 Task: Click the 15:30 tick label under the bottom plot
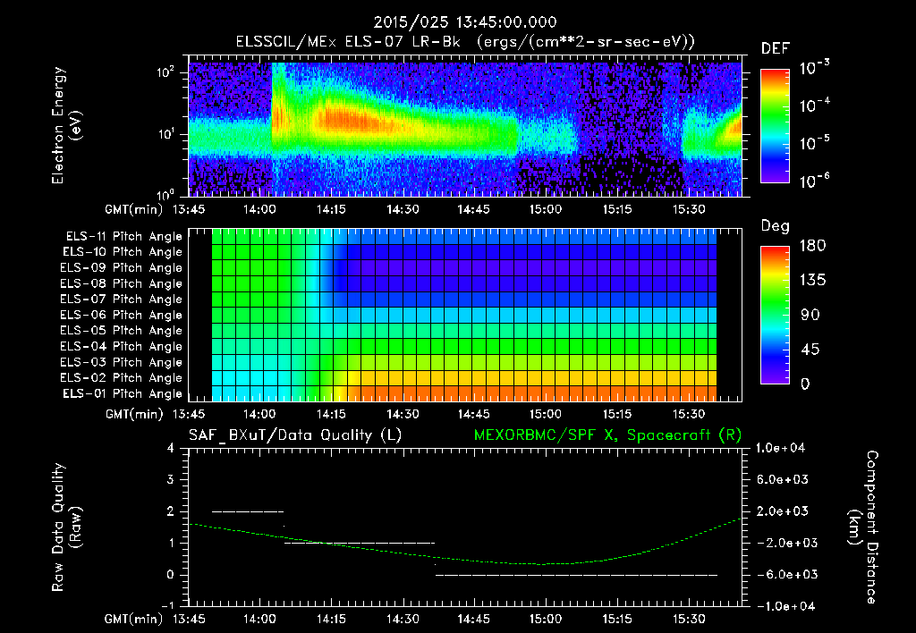[688, 619]
